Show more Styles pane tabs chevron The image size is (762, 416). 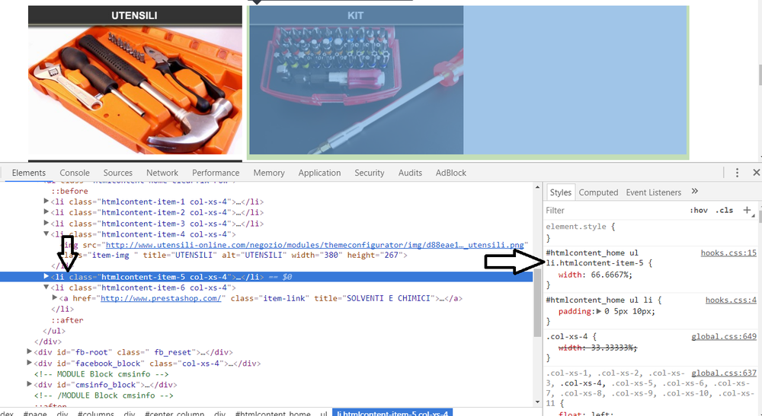click(x=695, y=192)
